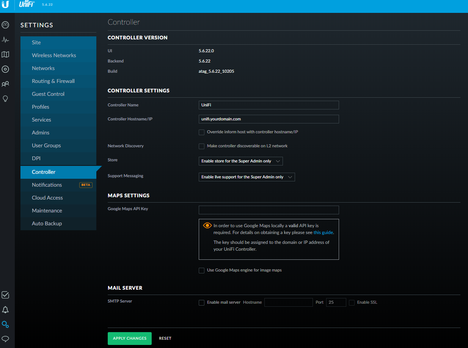The image size is (468, 348).
Task: Expand the Support Messaging dropdown
Action: click(x=247, y=177)
